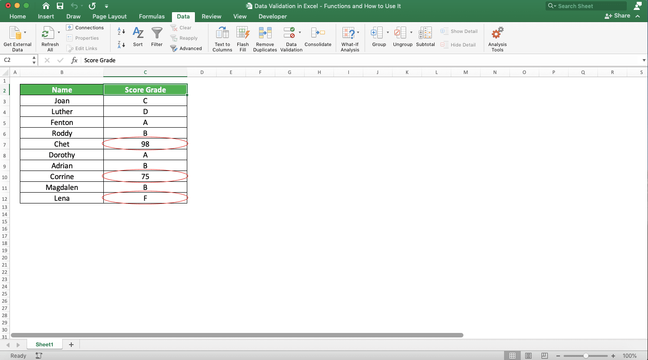Image resolution: width=648 pixels, height=360 pixels.
Task: Click the horizontal scrollbar
Action: click(x=237, y=335)
